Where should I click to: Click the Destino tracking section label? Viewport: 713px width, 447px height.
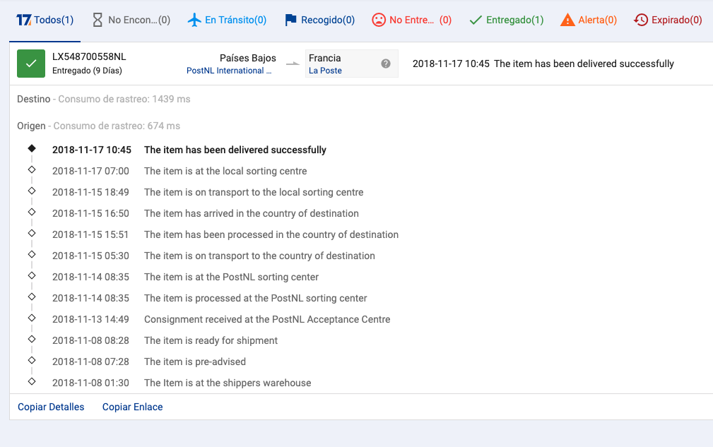pos(34,99)
